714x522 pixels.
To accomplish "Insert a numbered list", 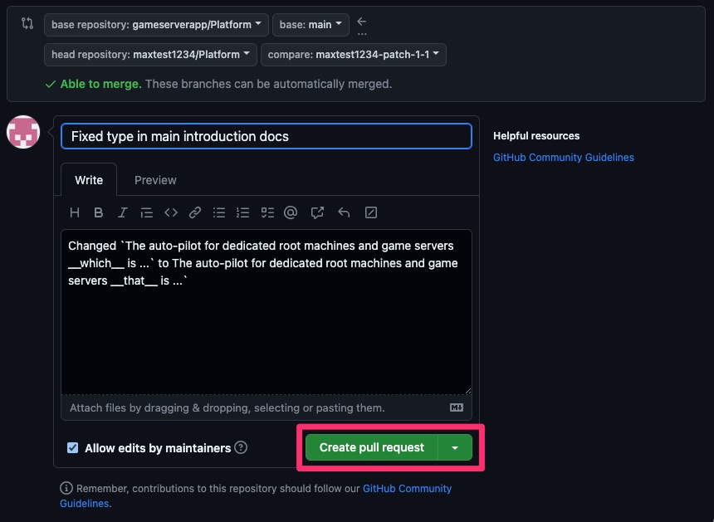I will (243, 212).
